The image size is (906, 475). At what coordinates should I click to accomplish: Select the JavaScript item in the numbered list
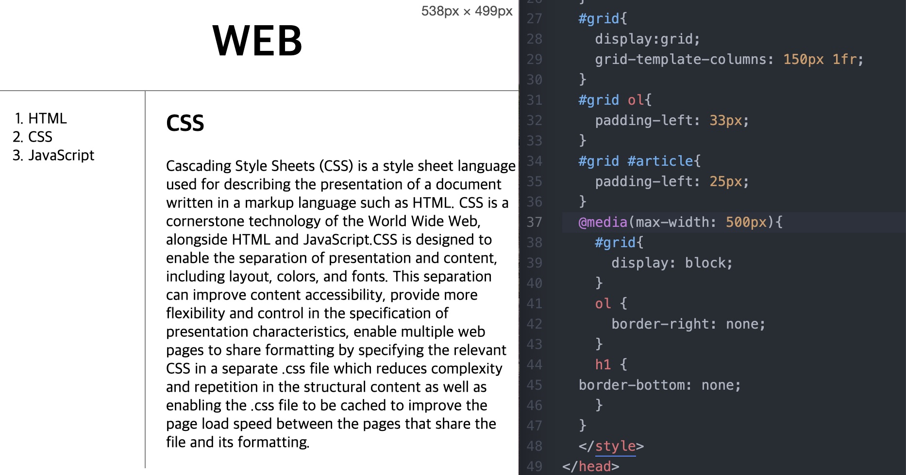pyautogui.click(x=61, y=155)
